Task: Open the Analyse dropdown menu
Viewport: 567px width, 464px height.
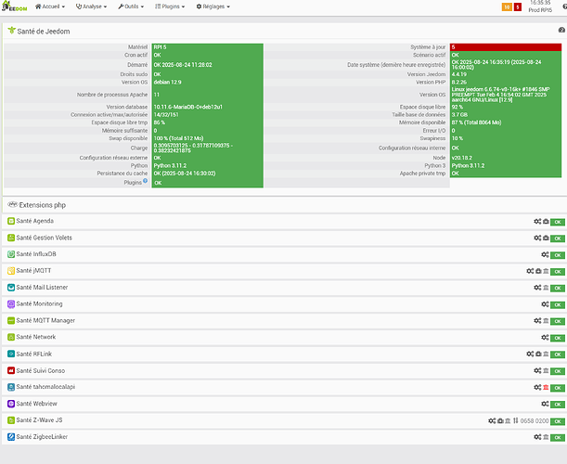Action: point(91,6)
